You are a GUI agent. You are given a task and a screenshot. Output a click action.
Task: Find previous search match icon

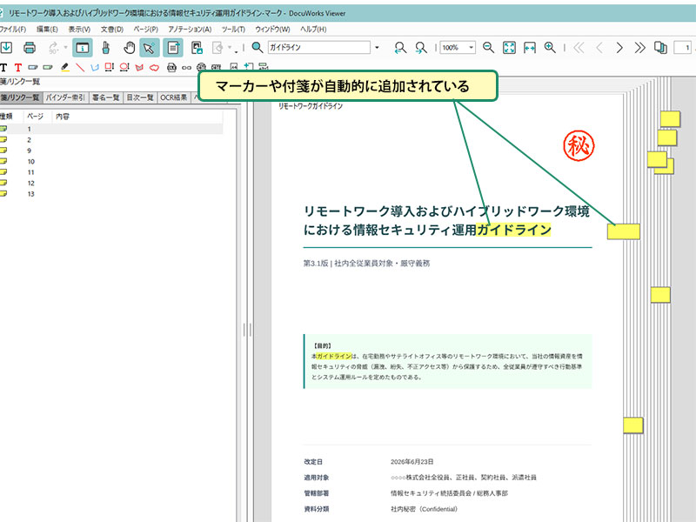(400, 48)
